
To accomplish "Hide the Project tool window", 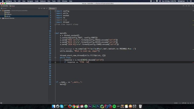I will (x=47, y=8).
